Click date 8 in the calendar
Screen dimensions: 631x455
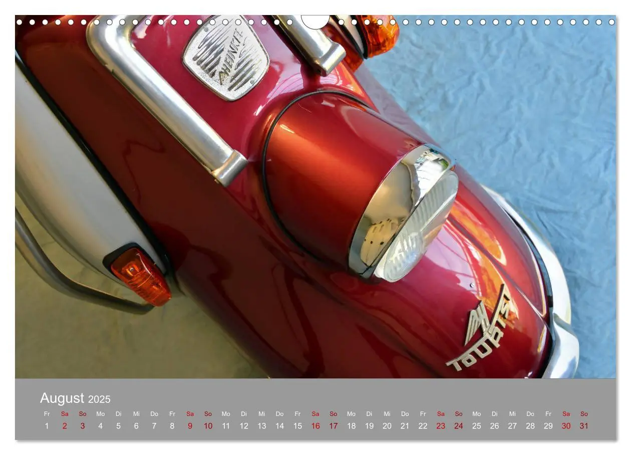tap(172, 426)
